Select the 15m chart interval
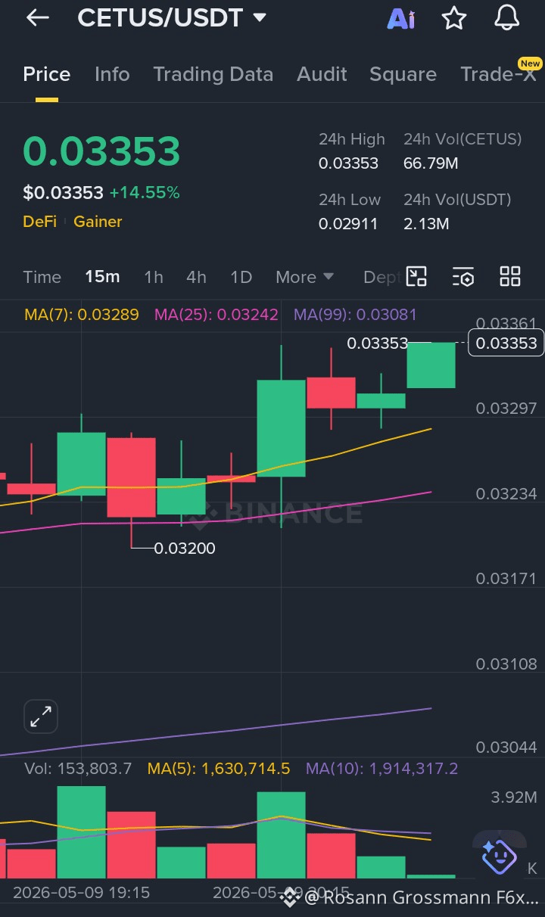Image resolution: width=545 pixels, height=917 pixels. 102,277
